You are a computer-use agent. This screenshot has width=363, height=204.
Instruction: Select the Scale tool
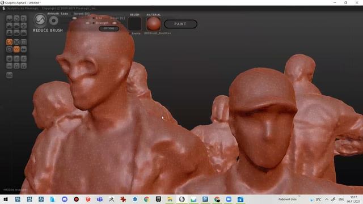24,19
